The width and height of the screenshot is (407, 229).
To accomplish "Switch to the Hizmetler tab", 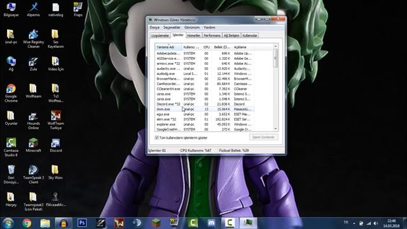I will pyautogui.click(x=193, y=36).
